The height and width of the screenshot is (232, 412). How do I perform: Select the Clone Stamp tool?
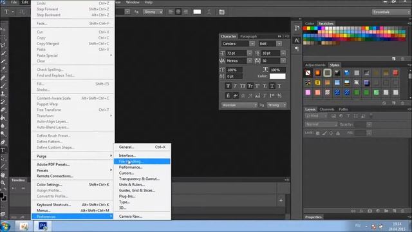pyautogui.click(x=3, y=93)
